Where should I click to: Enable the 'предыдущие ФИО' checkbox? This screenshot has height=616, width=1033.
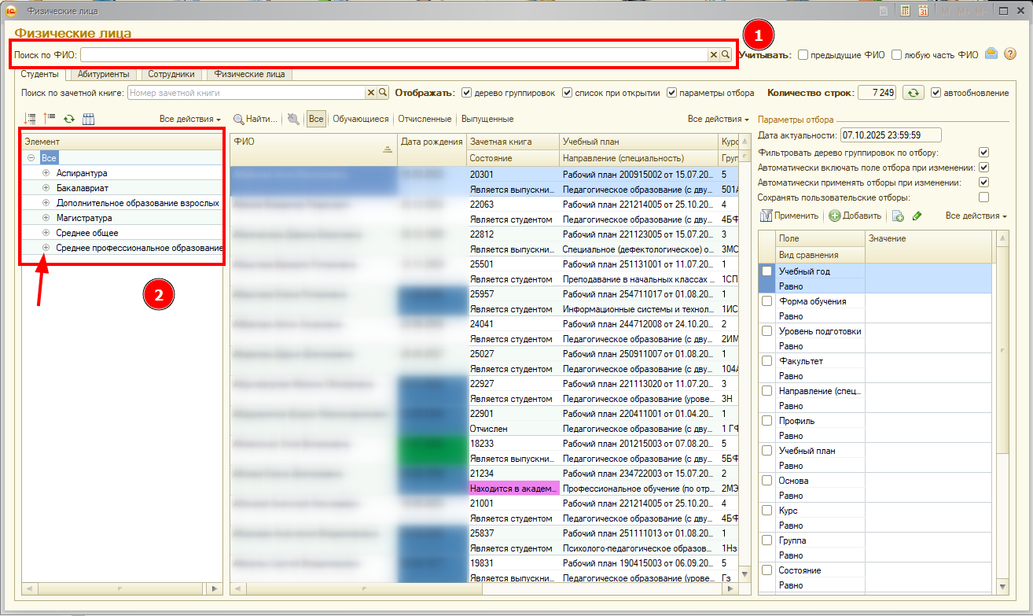[x=803, y=55]
